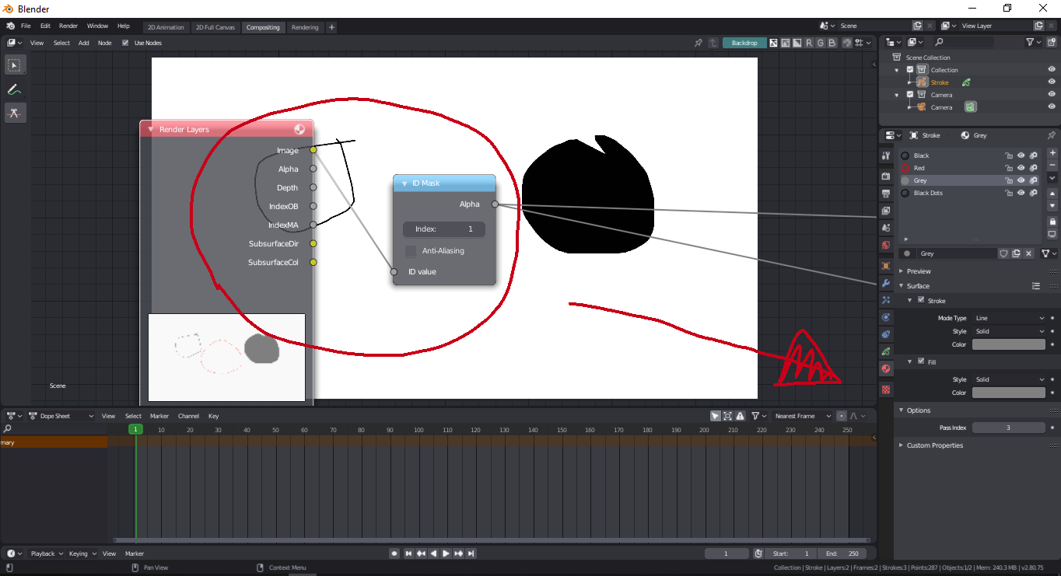1061x576 pixels.
Task: Open the Modifiers wrench properties tab
Action: tap(885, 283)
